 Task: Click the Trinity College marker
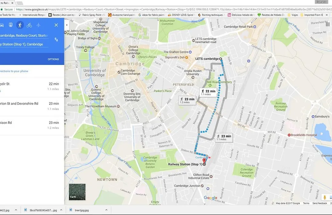click(x=85, y=50)
